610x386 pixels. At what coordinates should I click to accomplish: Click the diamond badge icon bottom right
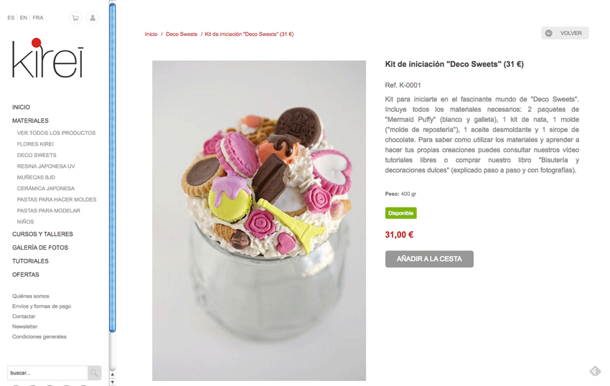[x=595, y=371]
